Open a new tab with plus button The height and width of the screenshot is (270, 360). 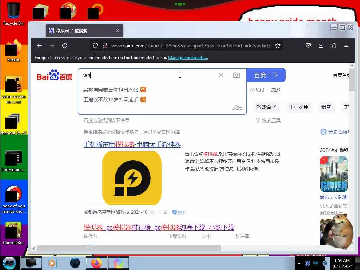131,31
